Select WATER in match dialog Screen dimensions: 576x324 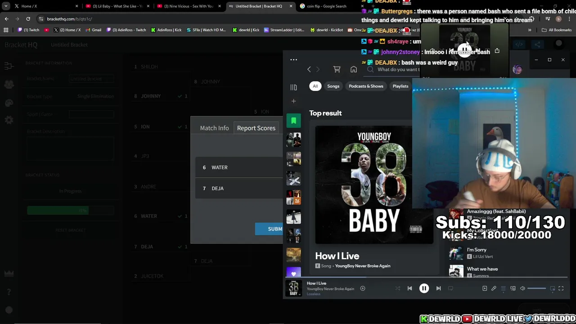(239, 167)
